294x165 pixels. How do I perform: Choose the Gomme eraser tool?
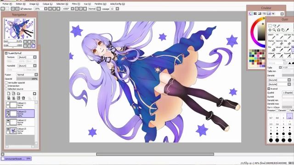[x=280, y=43]
